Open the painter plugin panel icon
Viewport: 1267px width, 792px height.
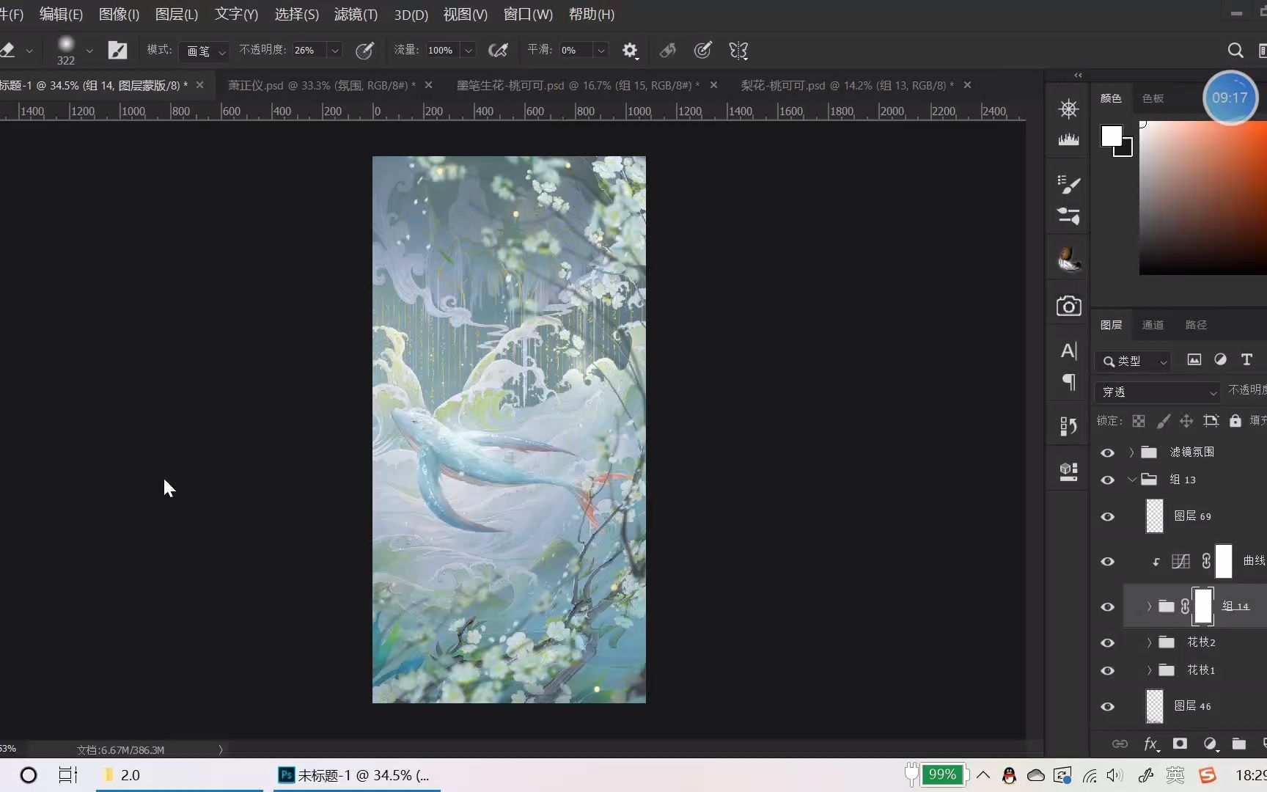pyautogui.click(x=1068, y=259)
